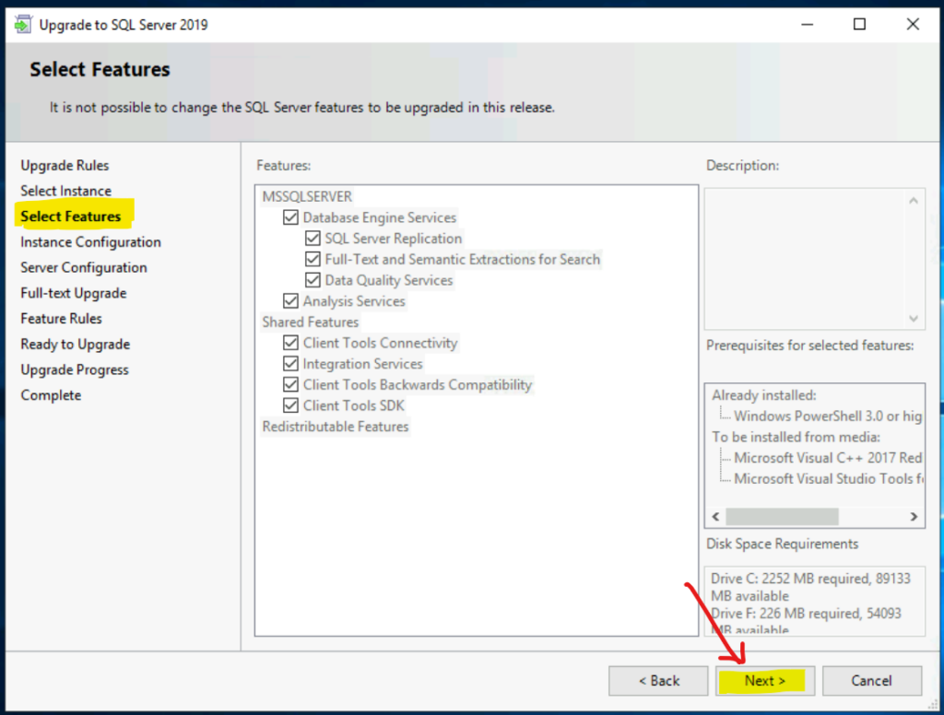Click the Back button
Viewport: 944px width, 715px height.
[658, 681]
